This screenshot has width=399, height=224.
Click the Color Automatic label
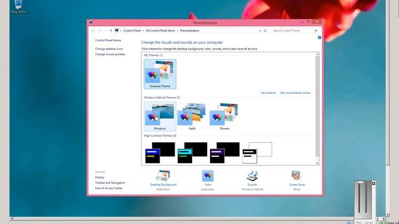(x=208, y=189)
